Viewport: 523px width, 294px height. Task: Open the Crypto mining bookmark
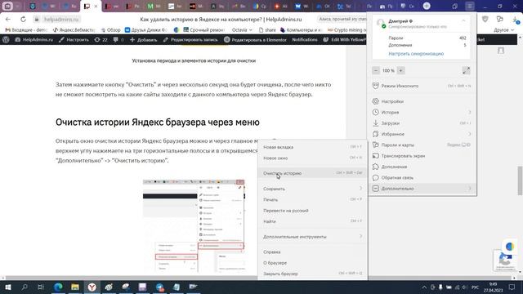click(x=346, y=30)
